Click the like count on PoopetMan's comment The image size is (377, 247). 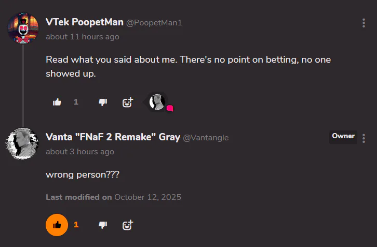click(x=76, y=102)
